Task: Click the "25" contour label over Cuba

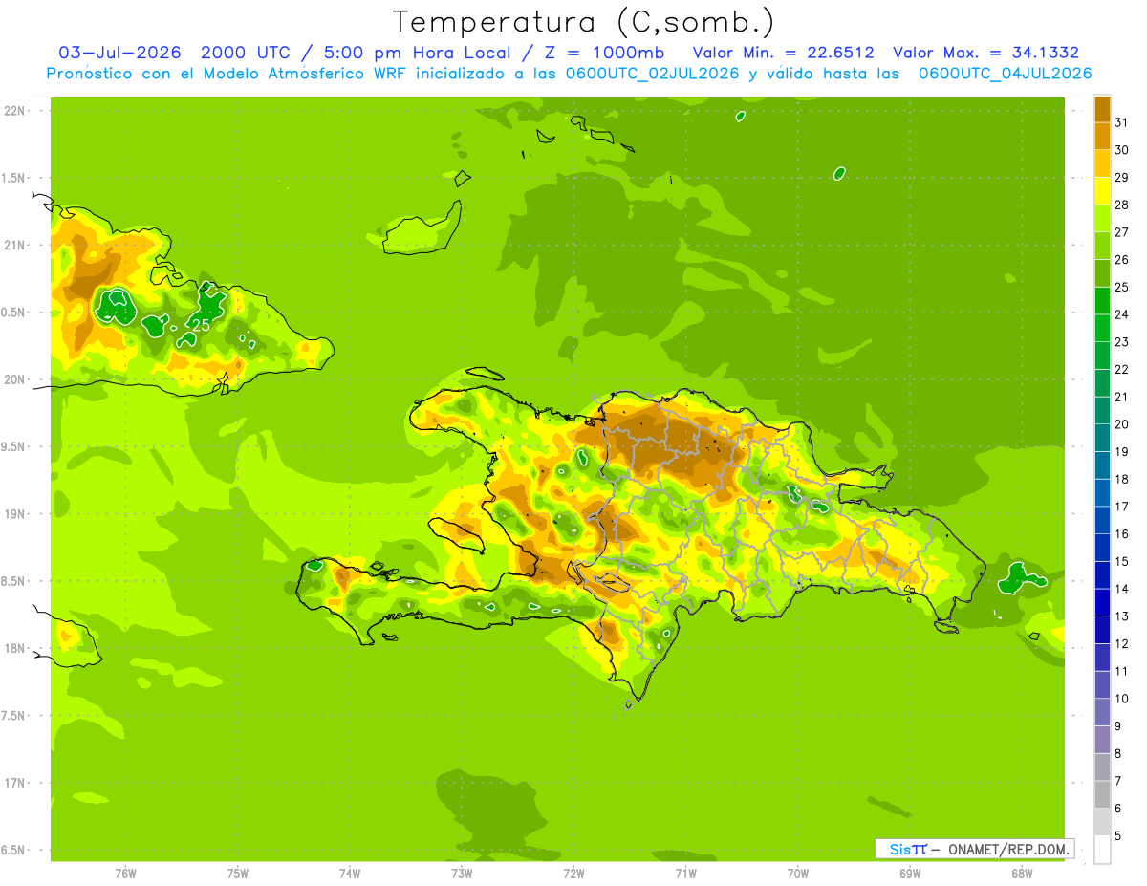Action: pyautogui.click(x=201, y=325)
